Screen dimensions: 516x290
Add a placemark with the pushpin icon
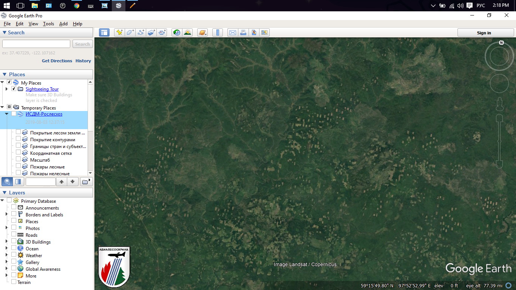coord(119,32)
